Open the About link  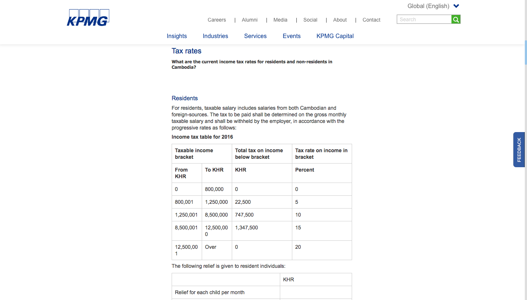[340, 20]
